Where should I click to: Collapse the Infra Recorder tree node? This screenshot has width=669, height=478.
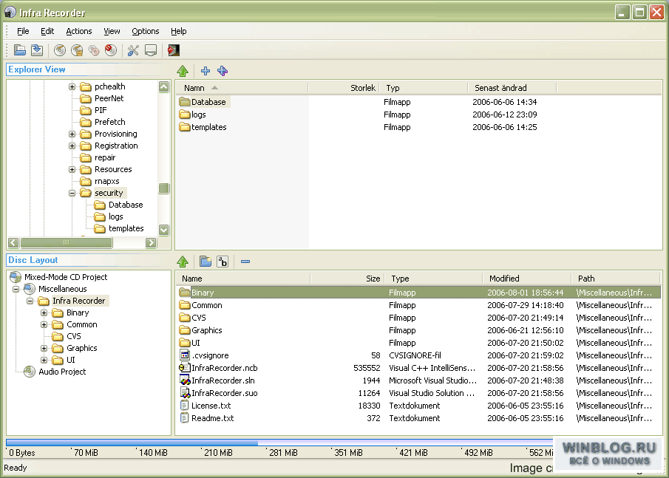30,301
